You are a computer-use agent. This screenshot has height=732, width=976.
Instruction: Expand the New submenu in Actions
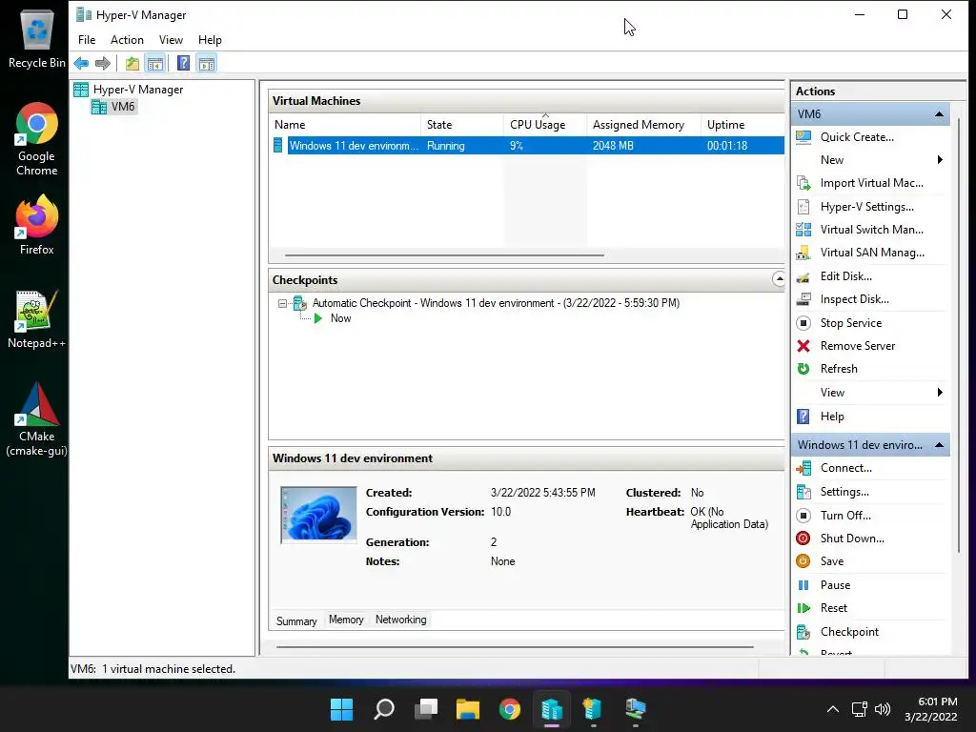point(940,160)
